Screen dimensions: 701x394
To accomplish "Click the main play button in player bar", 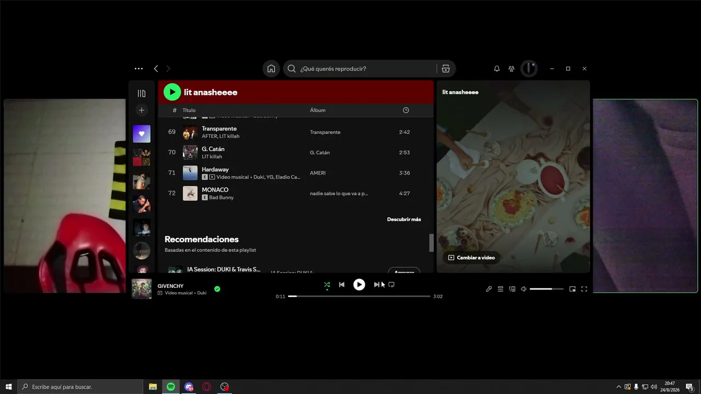I will [359, 285].
